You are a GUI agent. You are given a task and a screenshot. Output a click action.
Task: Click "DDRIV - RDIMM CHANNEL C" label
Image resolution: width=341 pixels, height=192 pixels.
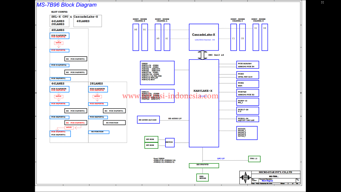point(238,20)
